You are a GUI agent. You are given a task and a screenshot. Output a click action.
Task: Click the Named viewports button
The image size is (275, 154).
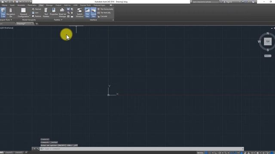point(37,9)
